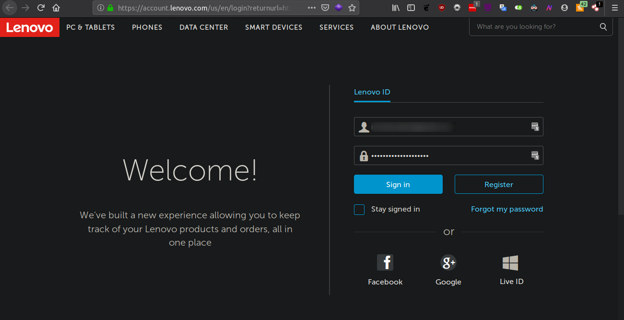
Task: Toggle the JS switch extension icon
Action: tap(518, 8)
